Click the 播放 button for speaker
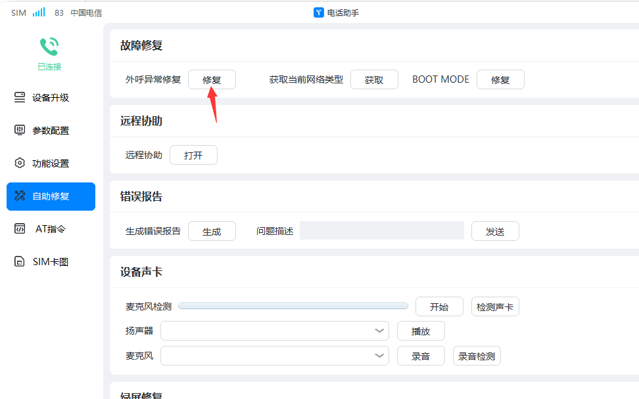This screenshot has width=639, height=399. click(421, 331)
